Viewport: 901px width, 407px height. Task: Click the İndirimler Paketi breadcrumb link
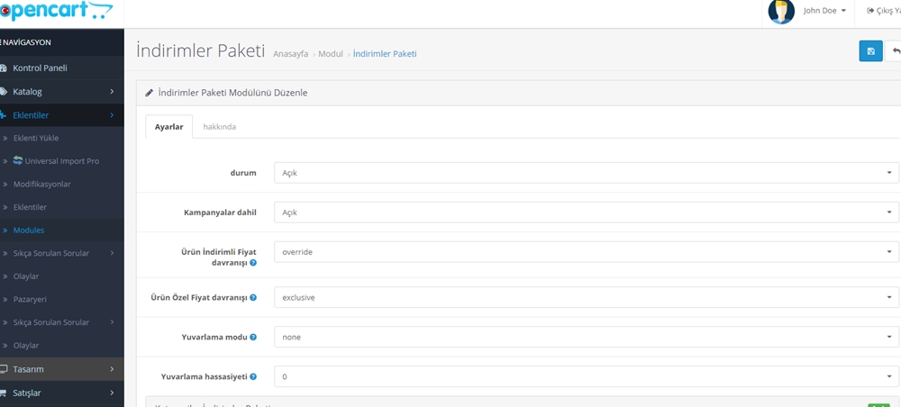coord(385,54)
